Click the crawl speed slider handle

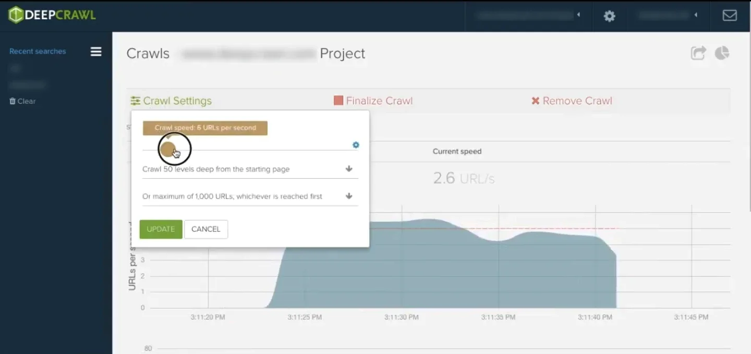(167, 150)
